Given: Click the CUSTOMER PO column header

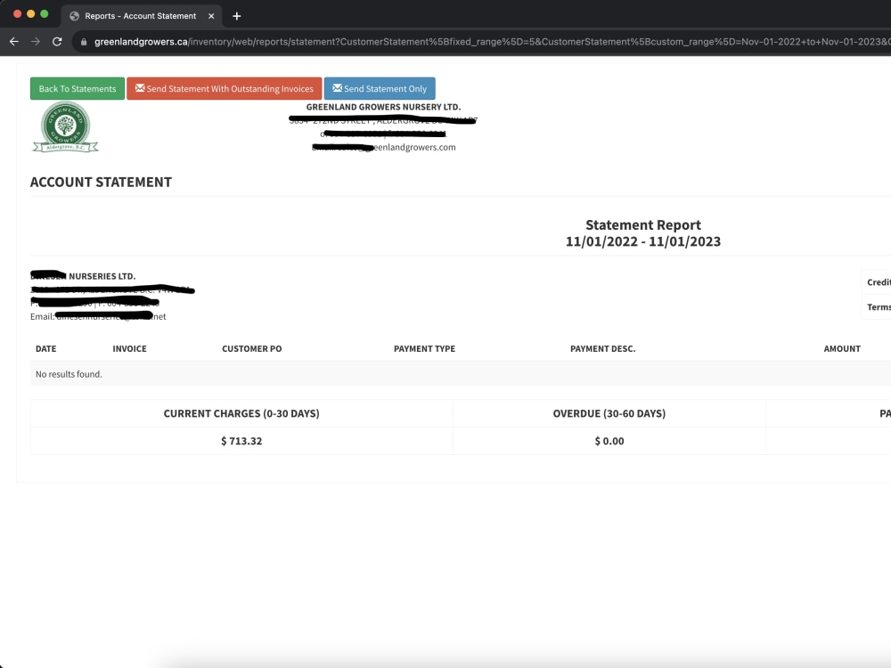Looking at the screenshot, I should pyautogui.click(x=252, y=349).
